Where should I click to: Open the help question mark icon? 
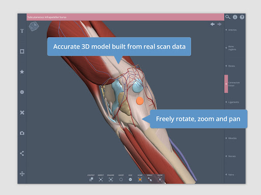[242, 17]
